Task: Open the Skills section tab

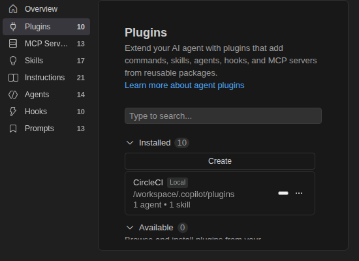Action: tap(46, 61)
